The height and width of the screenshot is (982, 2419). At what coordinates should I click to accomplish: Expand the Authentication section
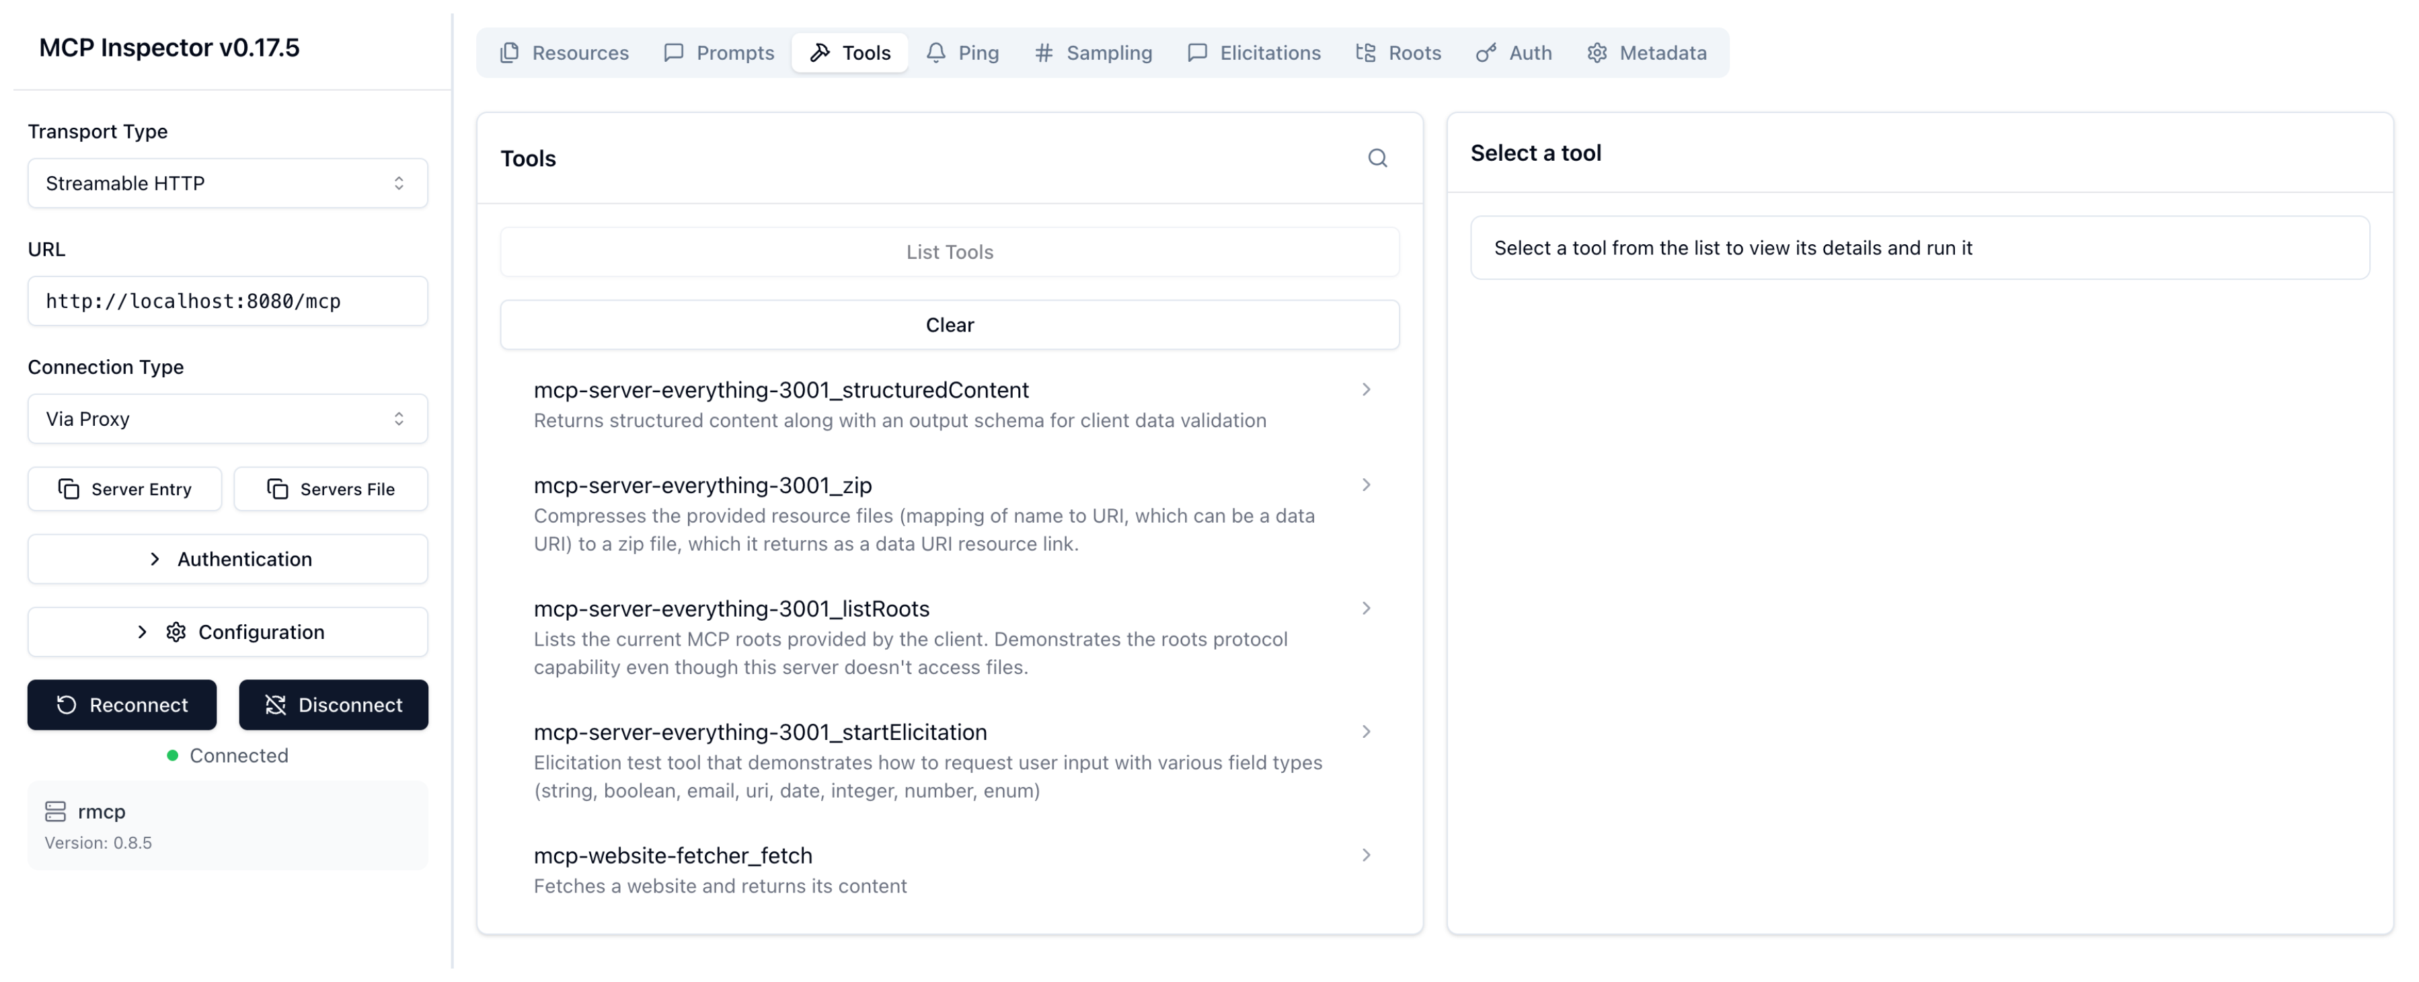tap(227, 560)
